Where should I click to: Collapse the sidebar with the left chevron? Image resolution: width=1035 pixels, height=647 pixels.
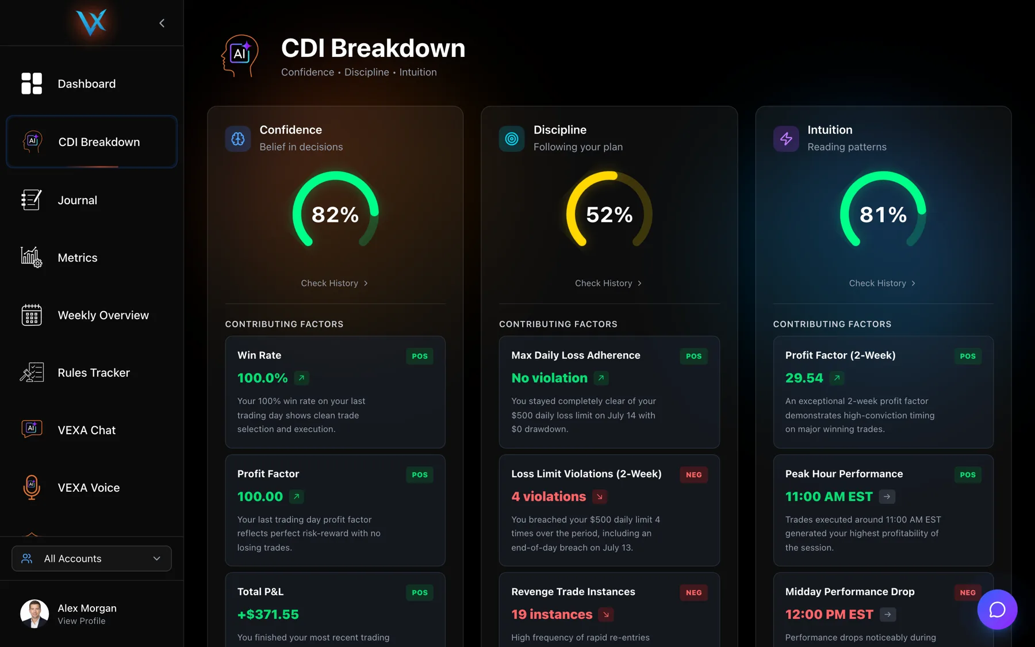point(162,23)
